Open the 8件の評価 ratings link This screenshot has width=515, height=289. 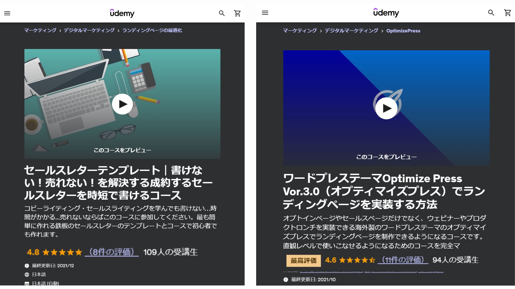pyautogui.click(x=112, y=252)
